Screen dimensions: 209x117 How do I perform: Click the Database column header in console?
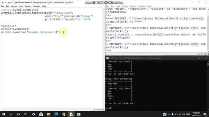pyautogui.click(x=112, y=84)
